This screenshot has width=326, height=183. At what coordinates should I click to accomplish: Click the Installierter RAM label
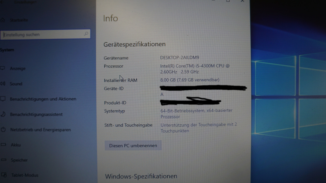pos(121,80)
